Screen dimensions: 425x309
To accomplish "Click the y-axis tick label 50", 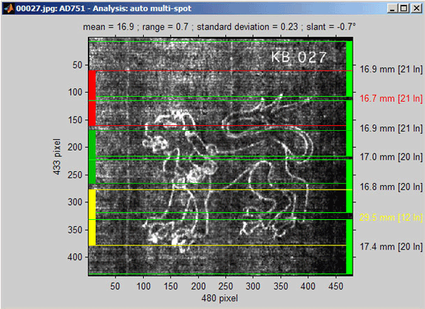I will tap(77, 65).
